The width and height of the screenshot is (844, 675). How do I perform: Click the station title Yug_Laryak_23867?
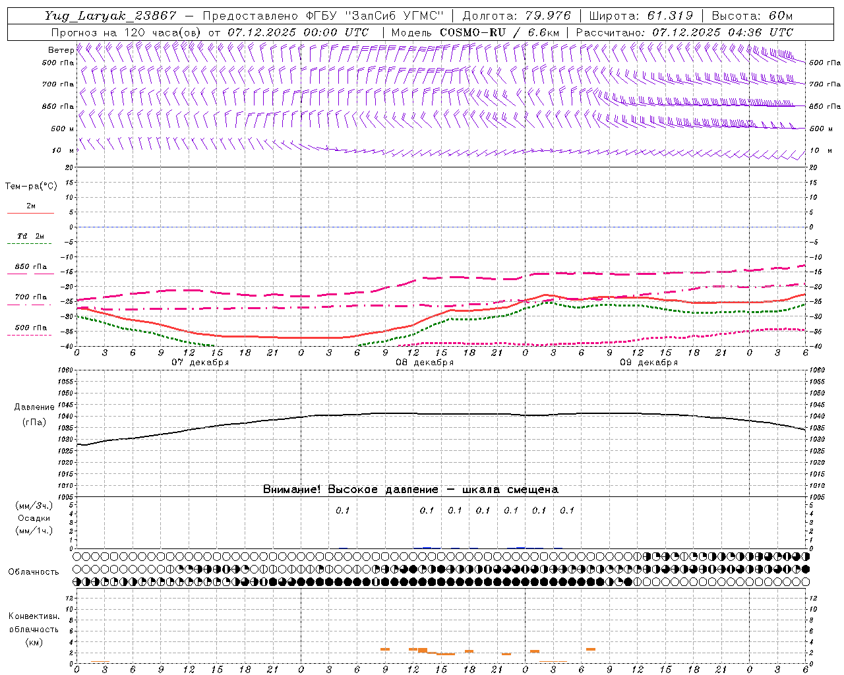point(110,16)
